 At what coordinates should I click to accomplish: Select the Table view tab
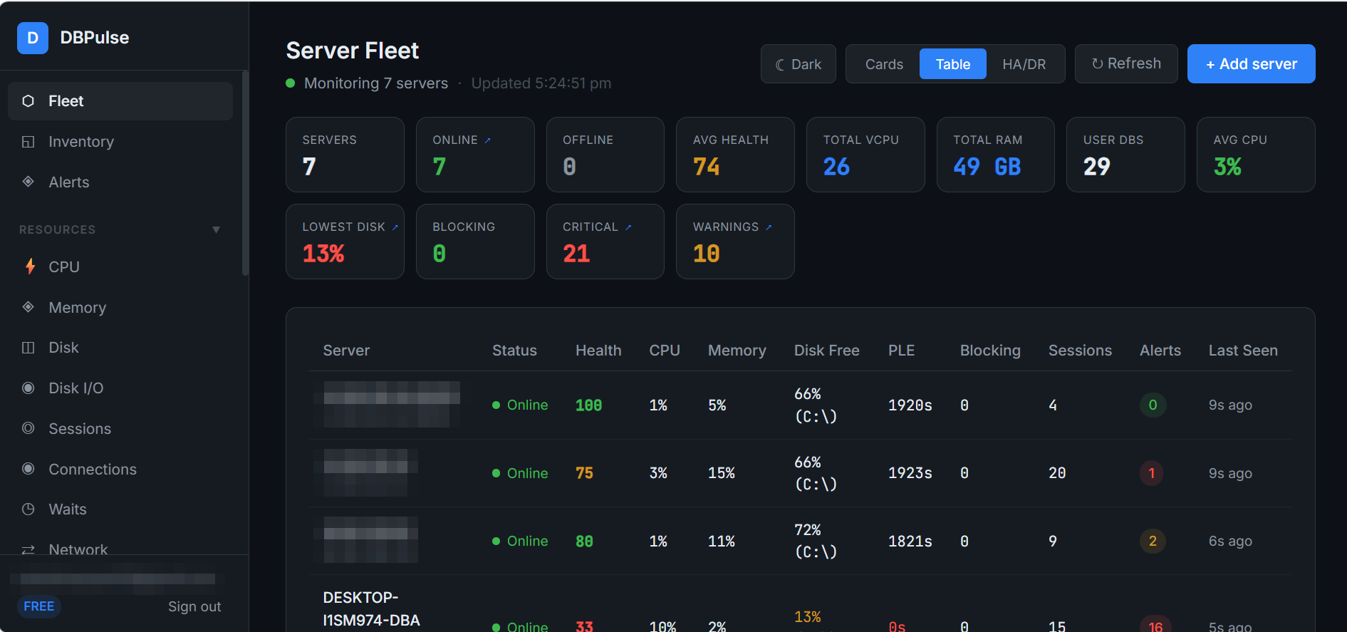953,64
